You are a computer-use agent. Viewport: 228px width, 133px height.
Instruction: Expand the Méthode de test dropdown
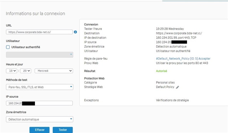coord(40,87)
